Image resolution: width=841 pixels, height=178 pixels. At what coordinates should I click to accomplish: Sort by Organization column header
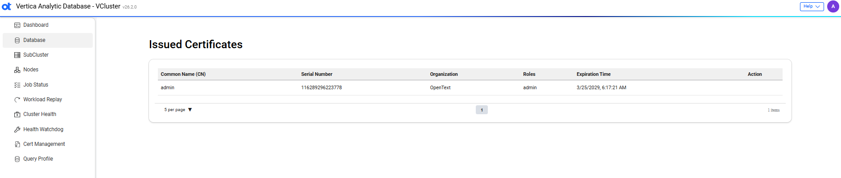(444, 74)
